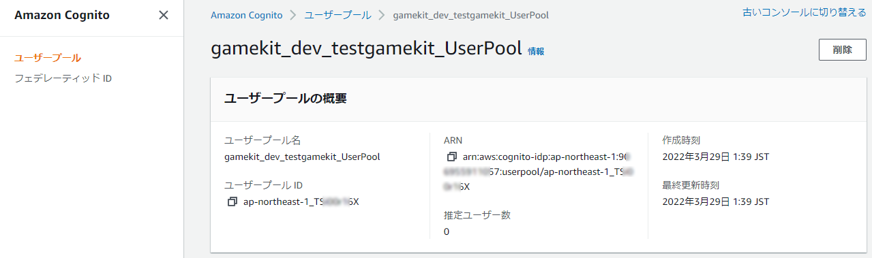This screenshot has width=872, height=258.
Task: Click the large page title gamekit_dev_testgamekit_UserPool
Action: pos(367,49)
